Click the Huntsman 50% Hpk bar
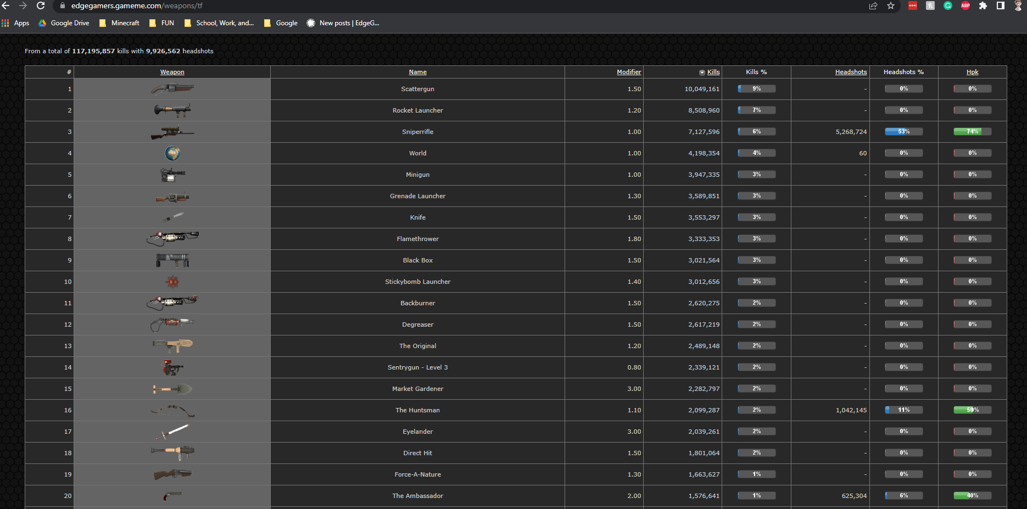 pos(973,410)
